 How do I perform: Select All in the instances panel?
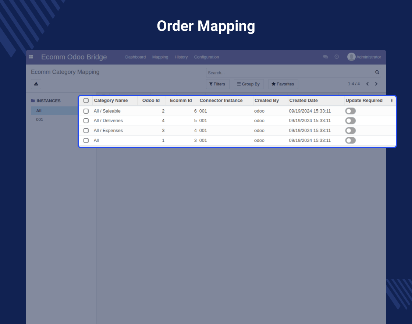pyautogui.click(x=55, y=111)
